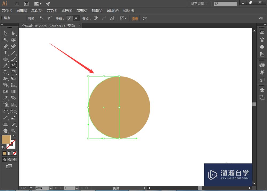Screen dimensions: 267x191
Task: Pick the Magic Wand tool
Action: (5, 40)
